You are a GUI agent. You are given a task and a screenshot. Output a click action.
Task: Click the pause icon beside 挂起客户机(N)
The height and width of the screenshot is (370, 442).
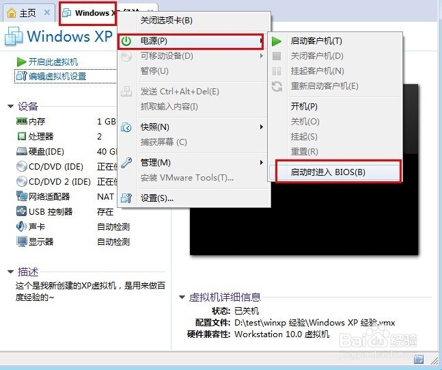[x=277, y=71]
